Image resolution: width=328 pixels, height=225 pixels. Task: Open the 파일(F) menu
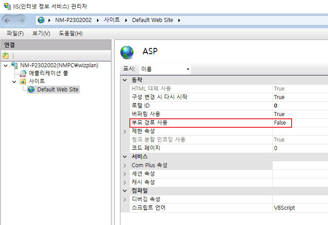[x=15, y=34]
